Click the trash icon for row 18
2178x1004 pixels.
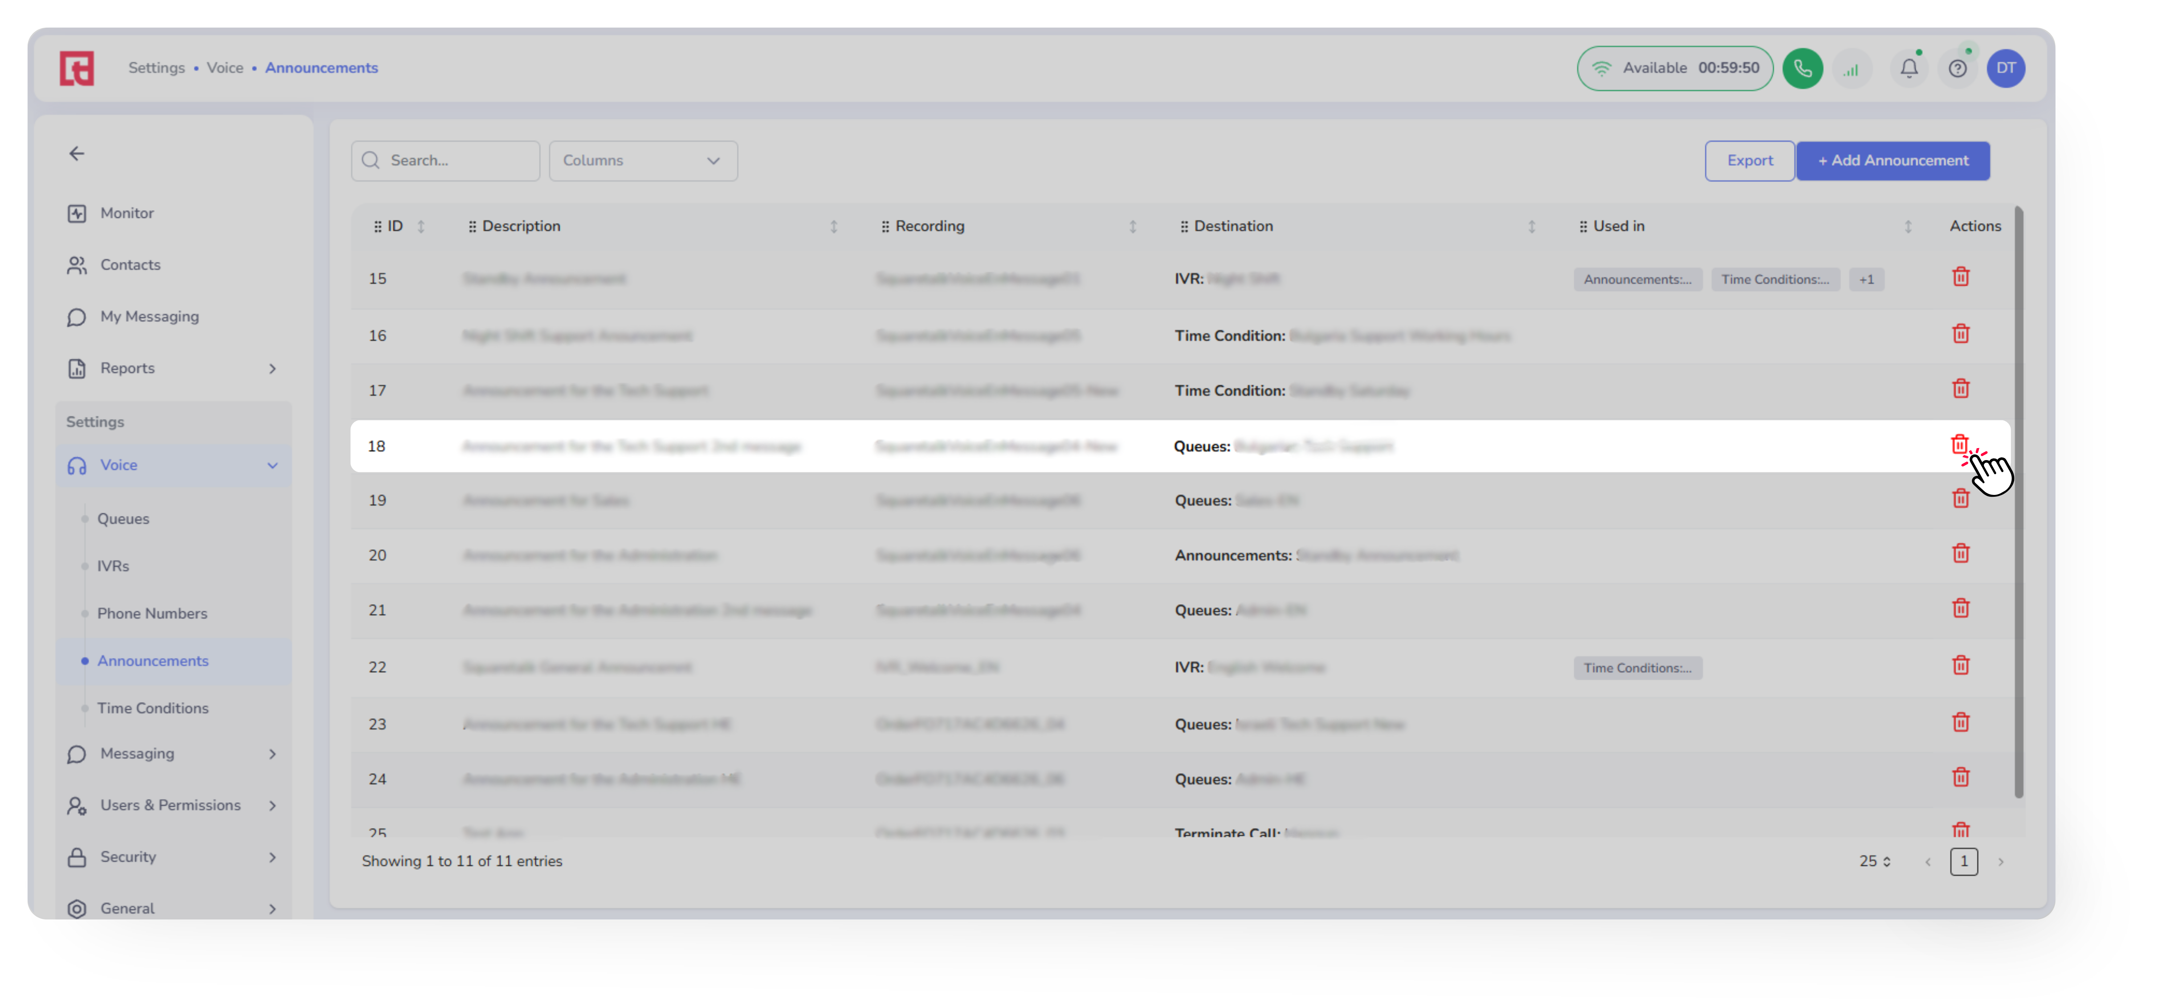pos(1959,444)
